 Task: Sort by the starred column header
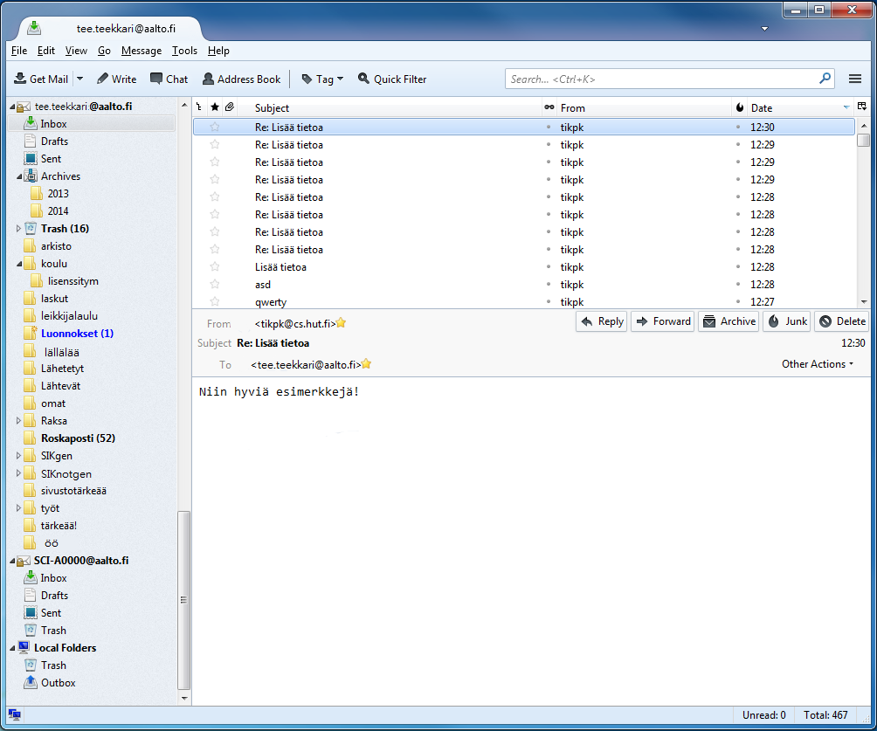click(x=214, y=107)
